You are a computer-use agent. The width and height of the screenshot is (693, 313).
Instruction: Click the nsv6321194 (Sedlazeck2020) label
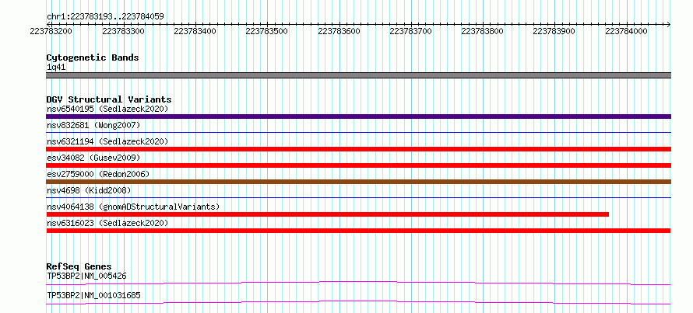click(107, 141)
